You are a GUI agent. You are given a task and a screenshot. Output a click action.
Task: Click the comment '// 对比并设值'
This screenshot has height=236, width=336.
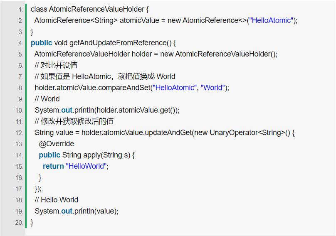56,65
